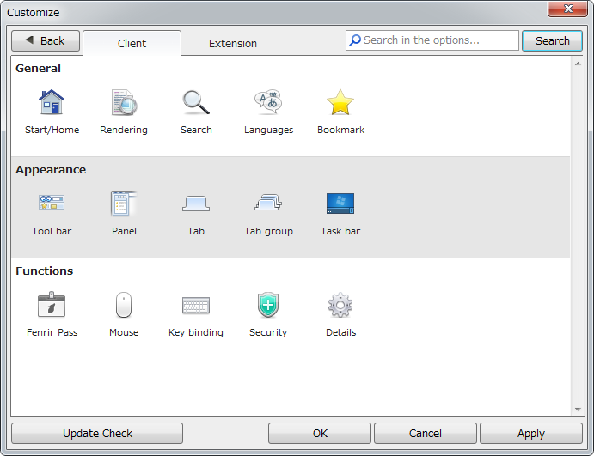Click the search field magnifier icon
Screen dimensions: 594x456
click(355, 40)
